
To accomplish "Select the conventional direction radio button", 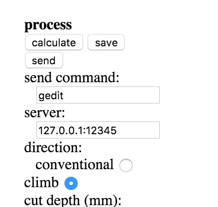I will pyautogui.click(x=126, y=165).
